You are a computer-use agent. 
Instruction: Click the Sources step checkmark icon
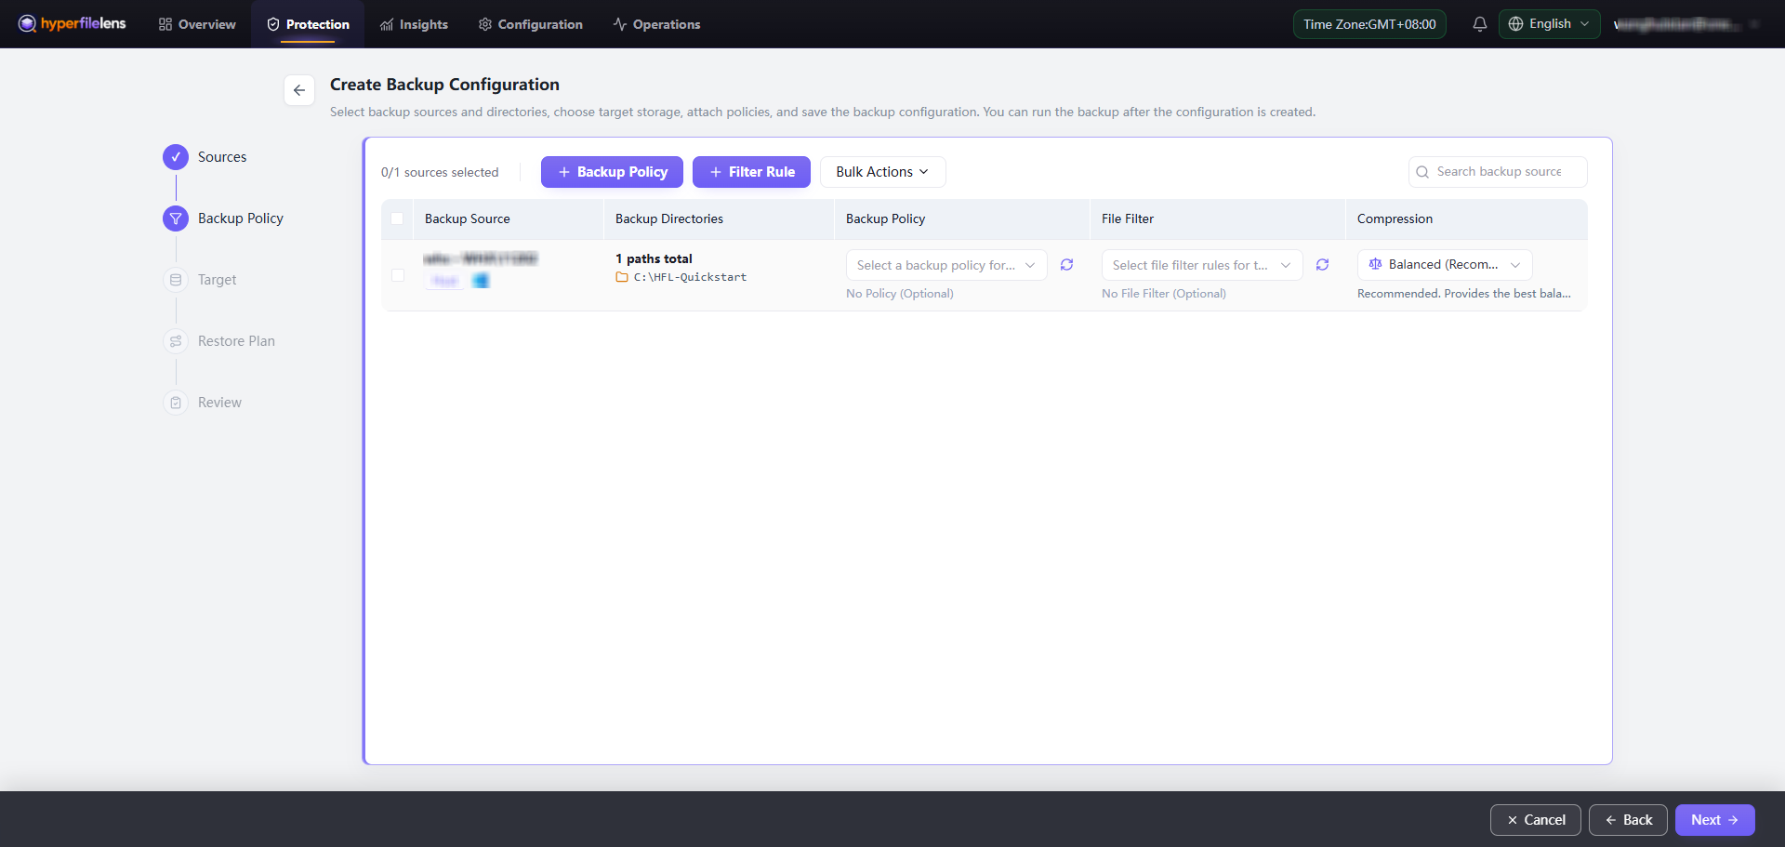tap(176, 157)
